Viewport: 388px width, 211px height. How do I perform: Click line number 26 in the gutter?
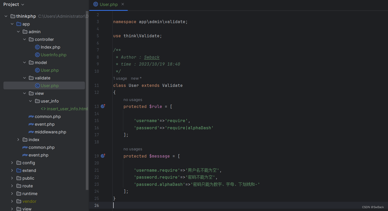(97, 205)
